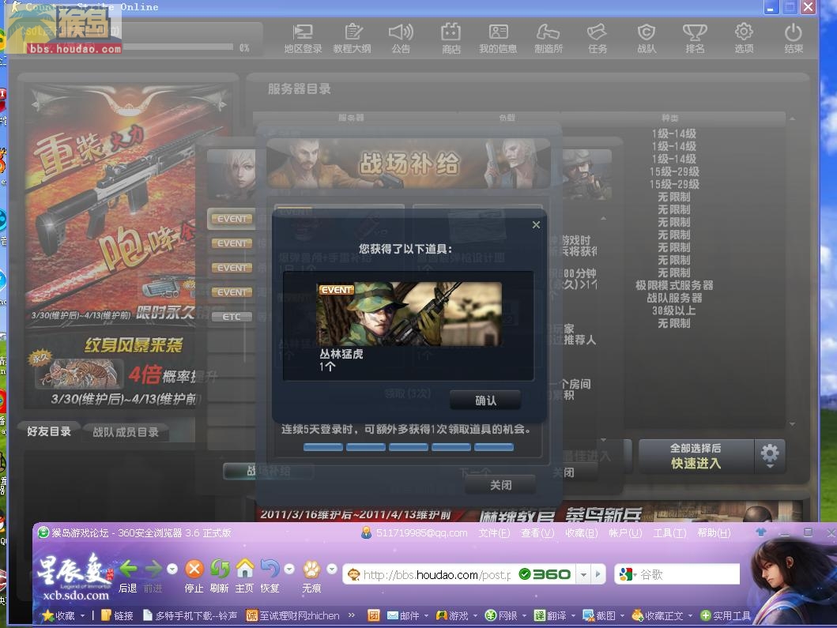Screen dimensions: 837x628
Task: Click the 511719985@qq.com account icon
Action: point(366,532)
